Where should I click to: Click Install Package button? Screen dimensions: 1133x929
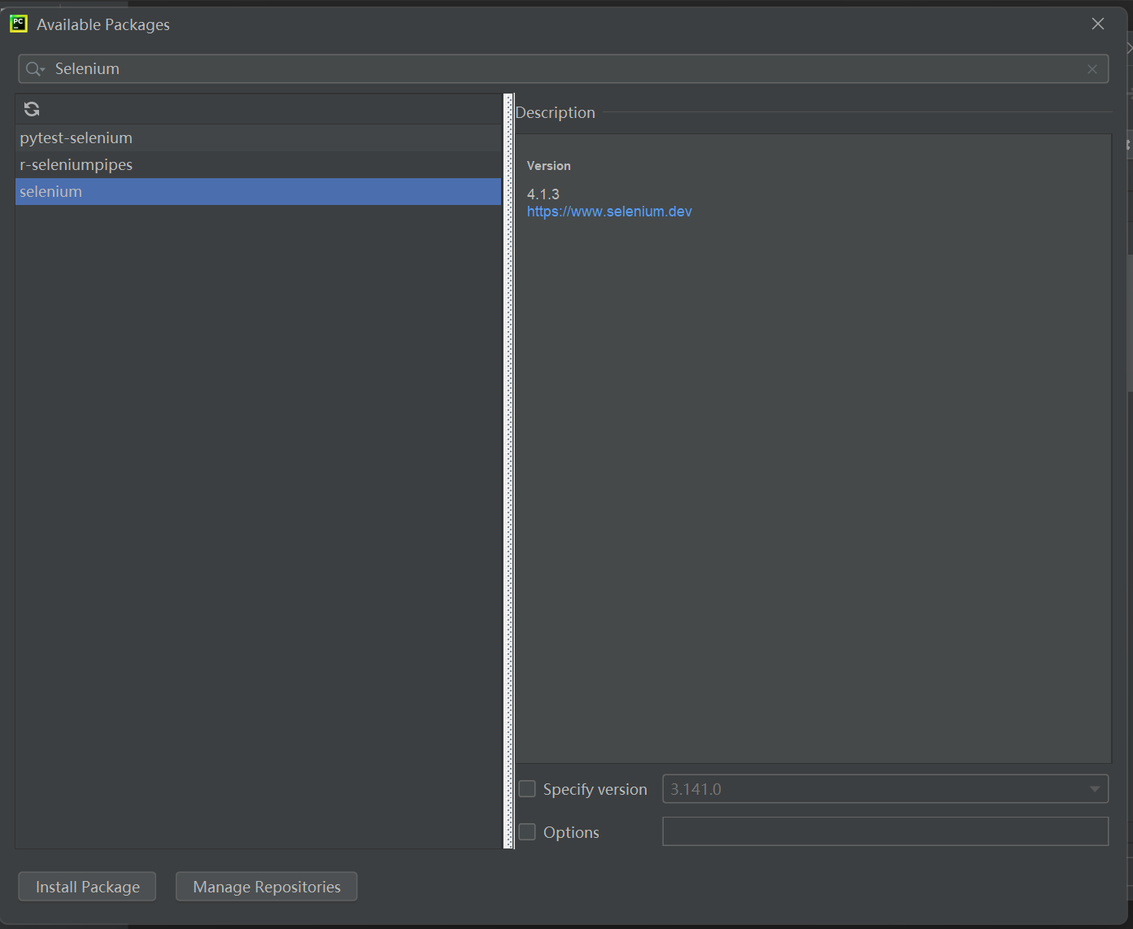click(x=87, y=887)
